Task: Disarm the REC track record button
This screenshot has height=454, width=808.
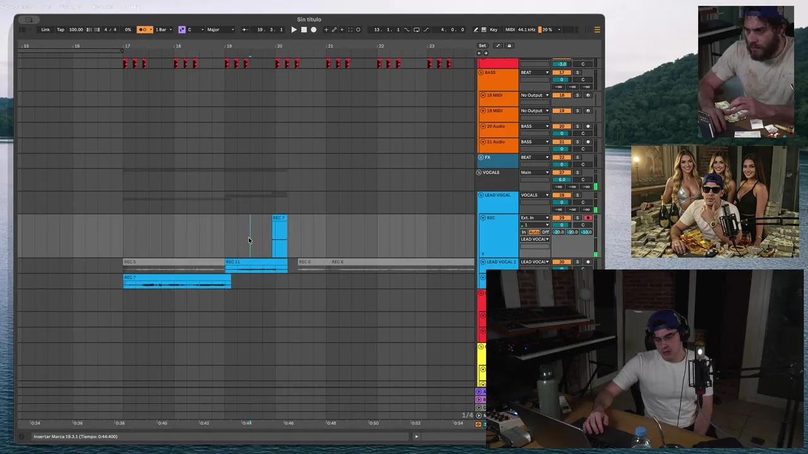Action: (588, 218)
